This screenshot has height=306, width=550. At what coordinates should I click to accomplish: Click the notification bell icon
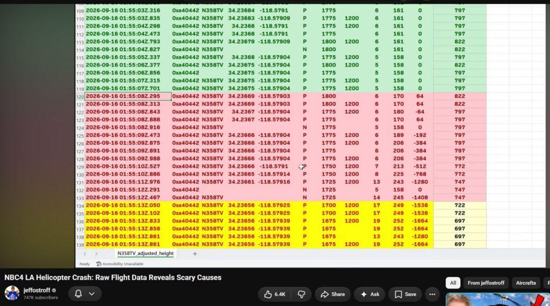click(x=78, y=294)
